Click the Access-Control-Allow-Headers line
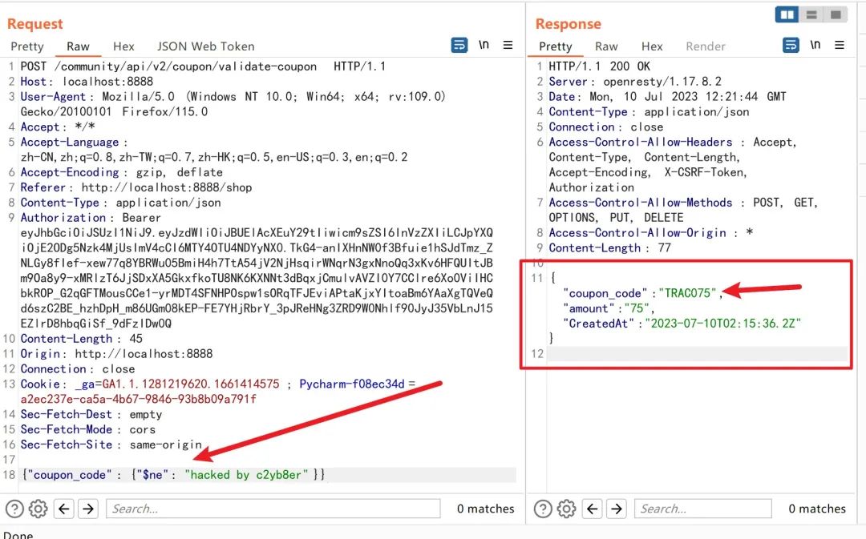The width and height of the screenshot is (866, 539). 673,165
